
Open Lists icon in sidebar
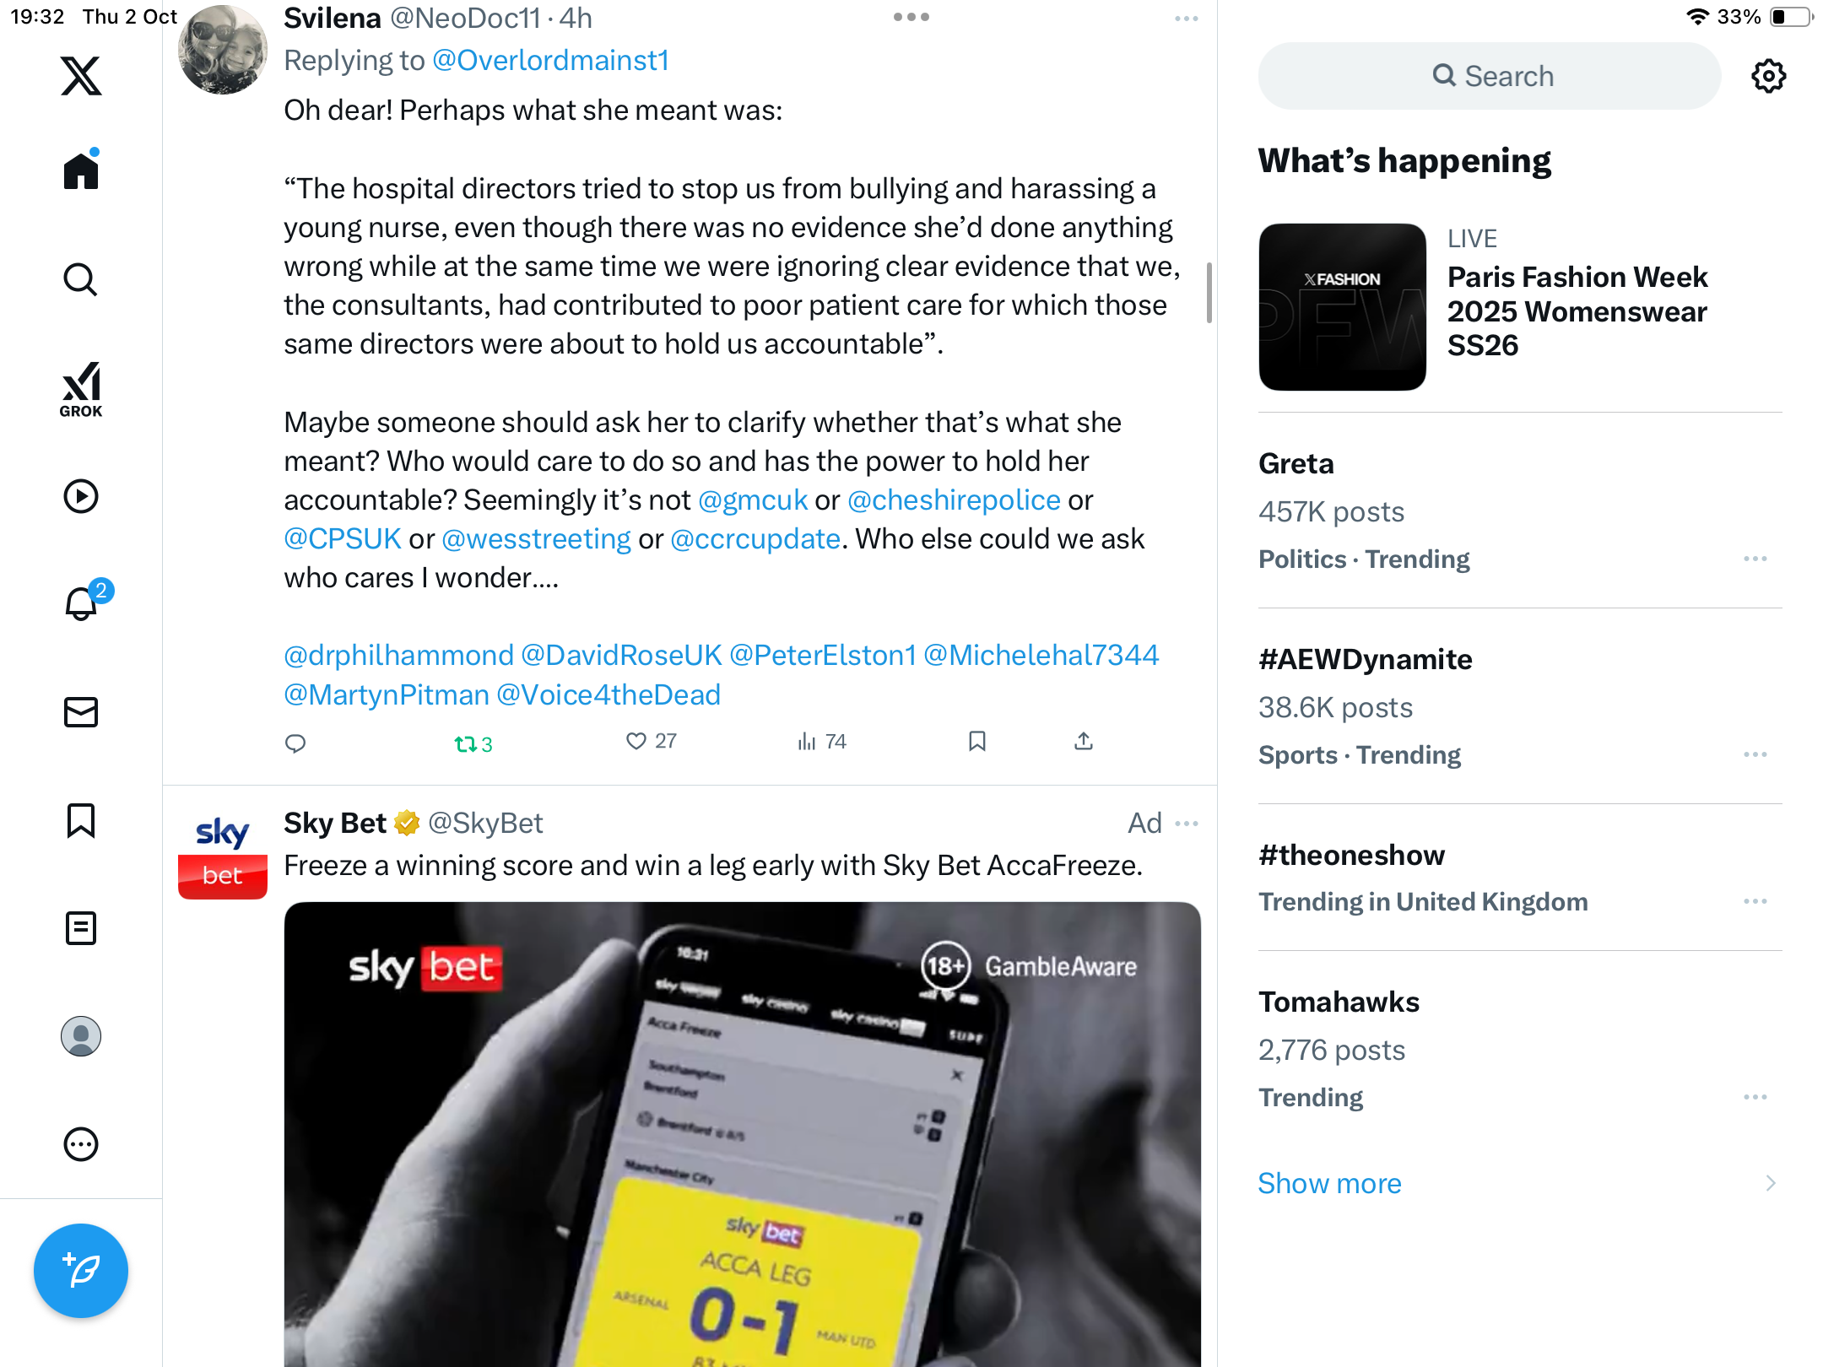coord(81,928)
